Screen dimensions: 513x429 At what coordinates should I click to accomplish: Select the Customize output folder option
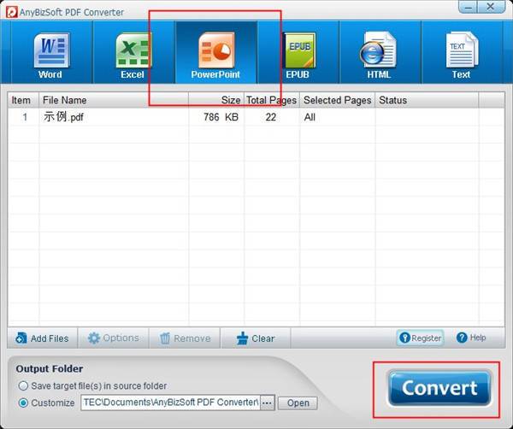coord(46,403)
